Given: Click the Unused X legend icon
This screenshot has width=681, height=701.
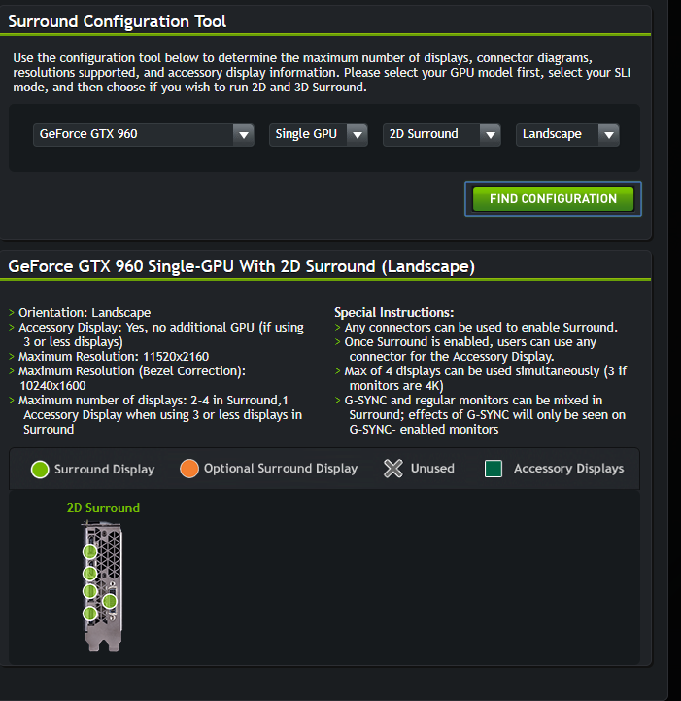Looking at the screenshot, I should (x=393, y=469).
